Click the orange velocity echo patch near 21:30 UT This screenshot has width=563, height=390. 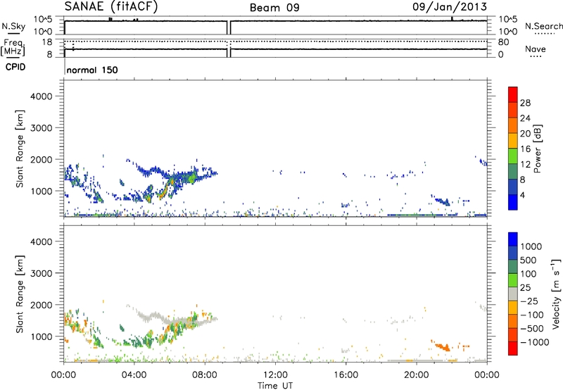pos(443,346)
